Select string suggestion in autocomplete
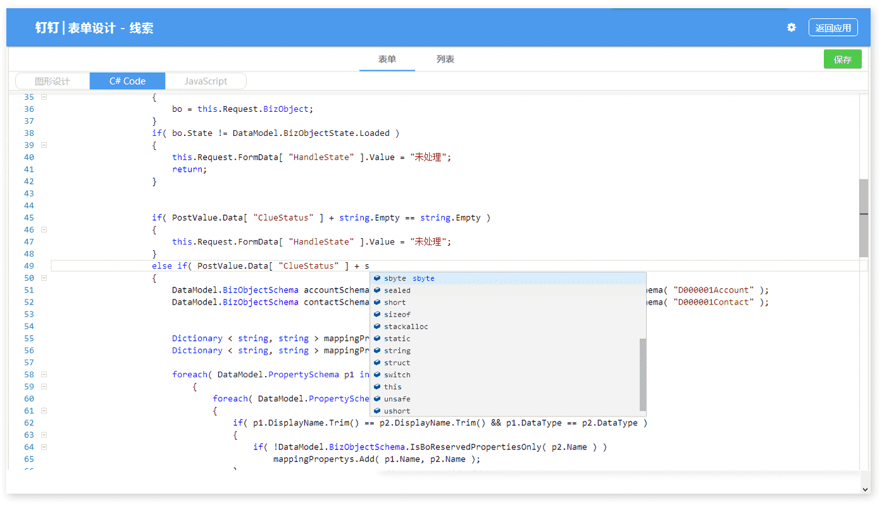This screenshot has height=510, width=889. point(504,351)
